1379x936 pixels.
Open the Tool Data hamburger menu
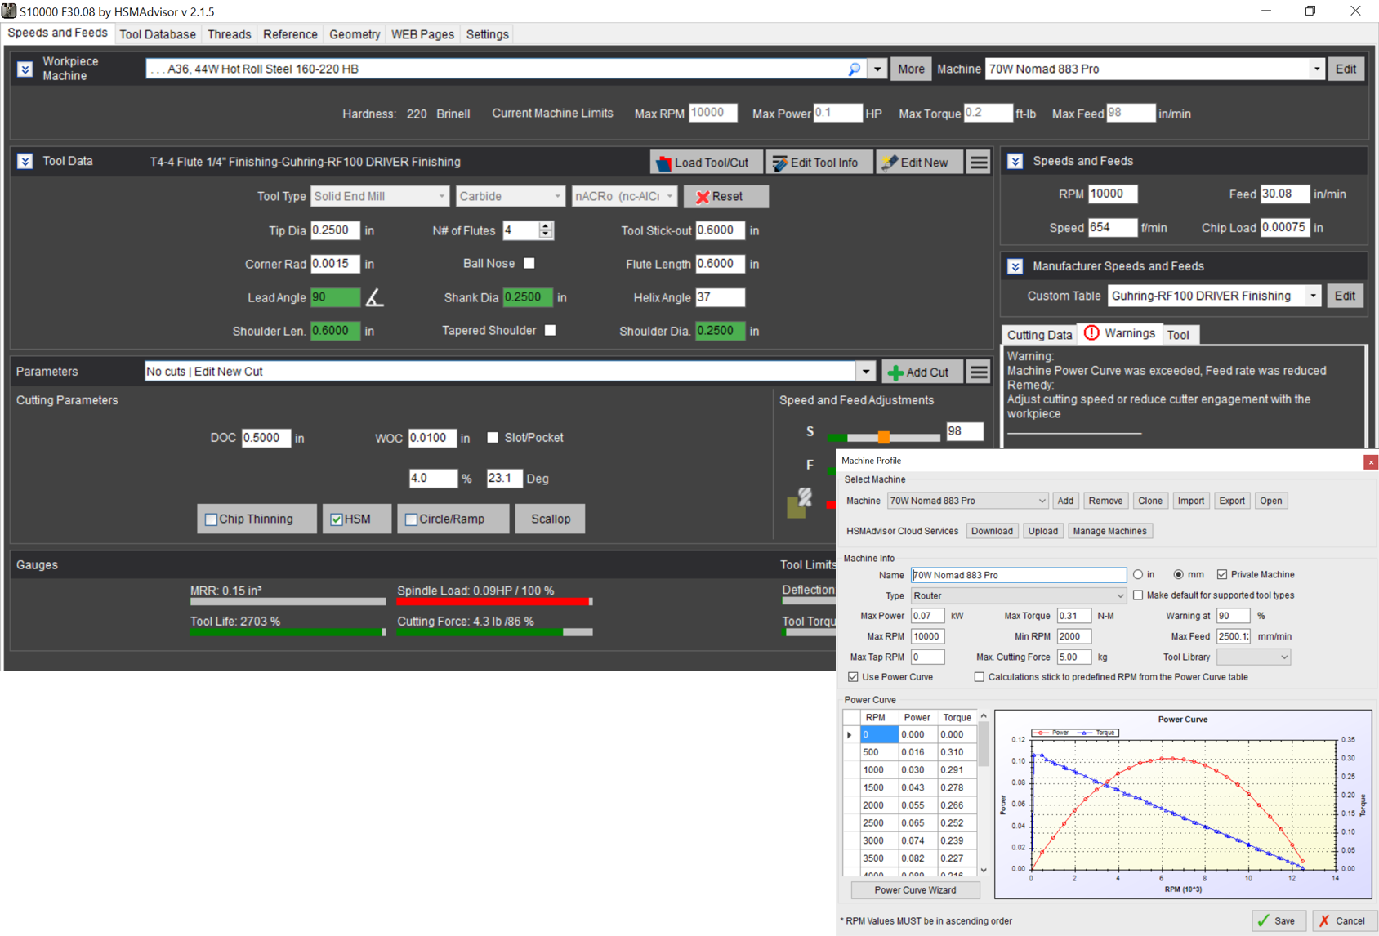click(979, 163)
